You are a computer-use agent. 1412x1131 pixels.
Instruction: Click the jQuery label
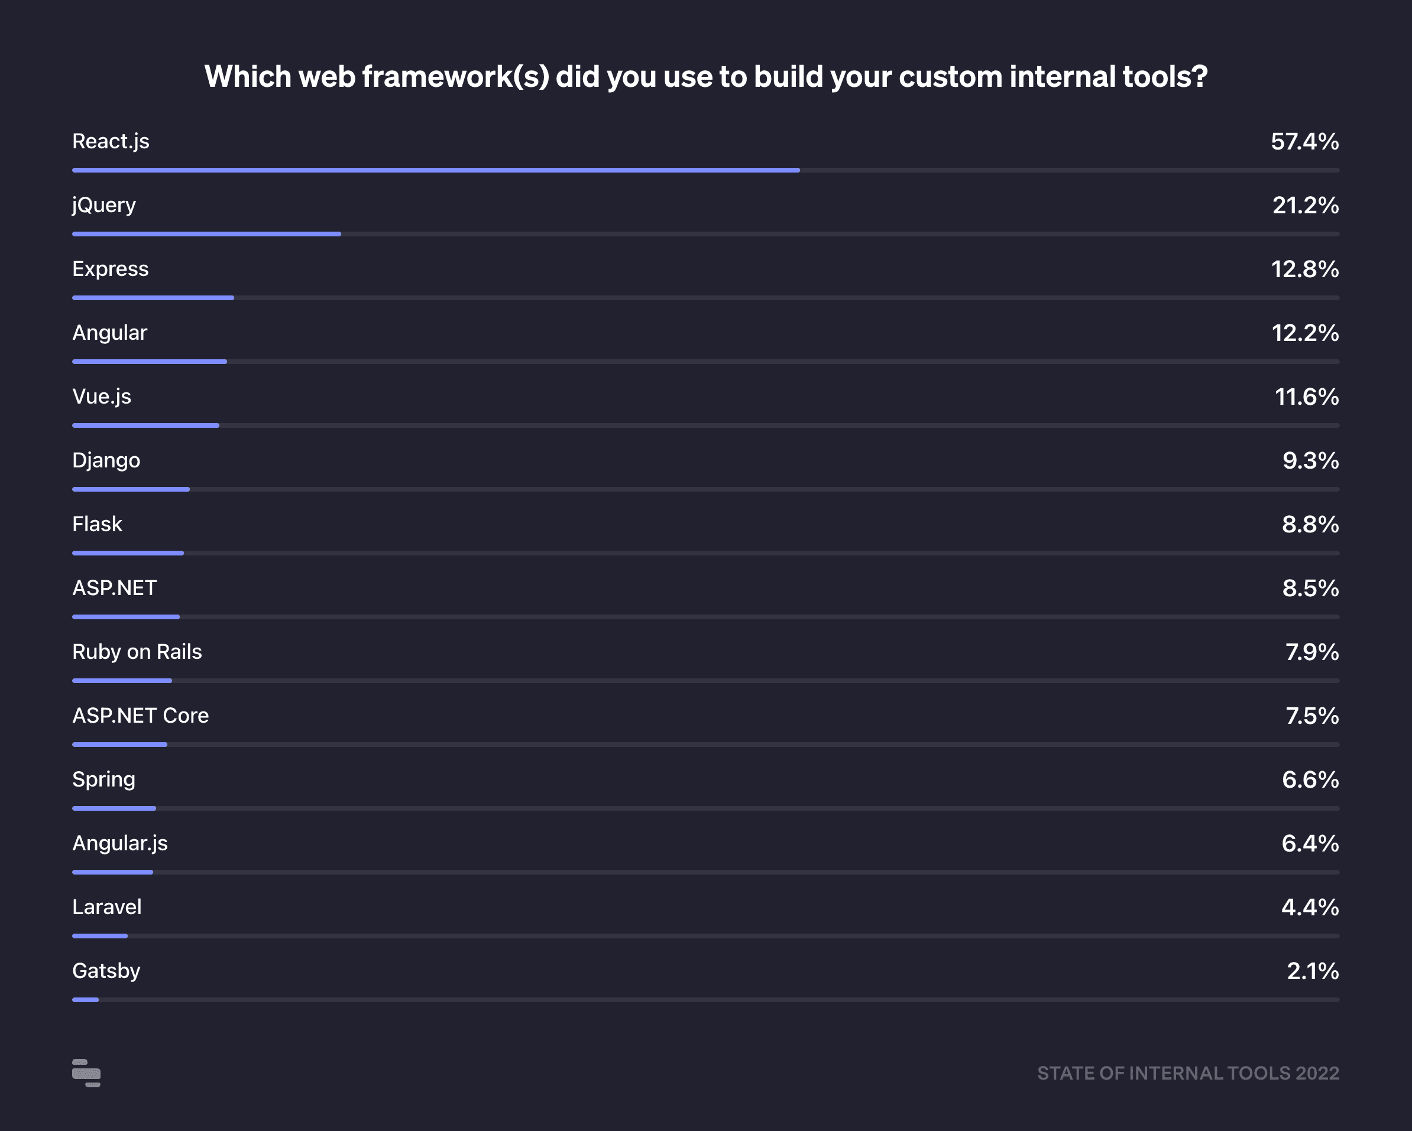[104, 206]
